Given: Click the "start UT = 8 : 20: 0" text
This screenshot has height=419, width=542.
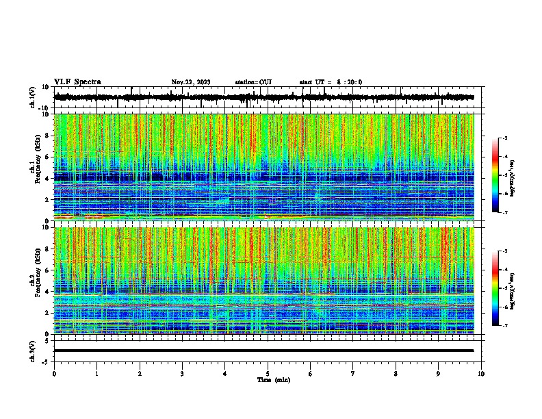Looking at the screenshot, I should (x=331, y=82).
